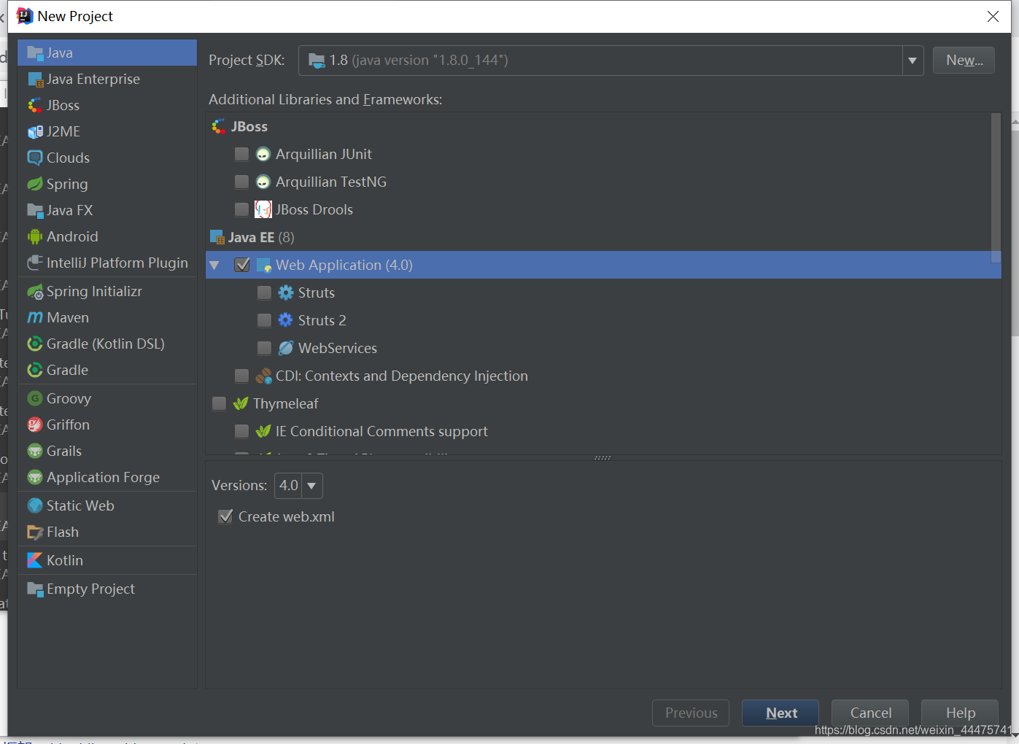Click the frameworks list vertical scrollbar
Image resolution: width=1019 pixels, height=744 pixels.
[996, 188]
